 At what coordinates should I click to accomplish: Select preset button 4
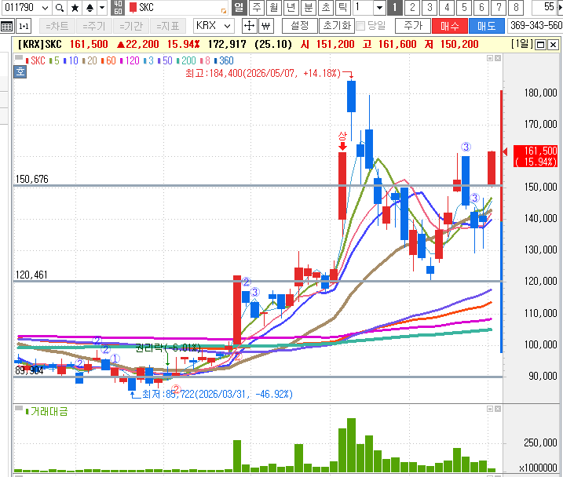click(447, 7)
